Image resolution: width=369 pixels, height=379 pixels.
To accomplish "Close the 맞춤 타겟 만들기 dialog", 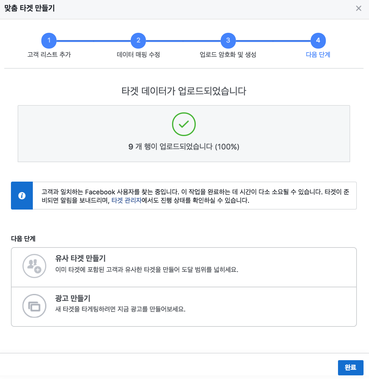I will [x=359, y=9].
